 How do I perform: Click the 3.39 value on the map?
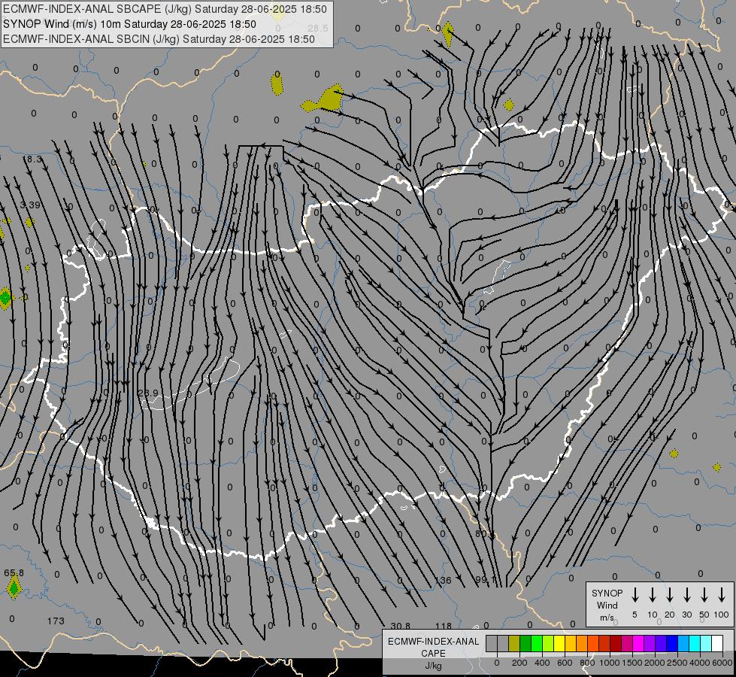[x=30, y=205]
